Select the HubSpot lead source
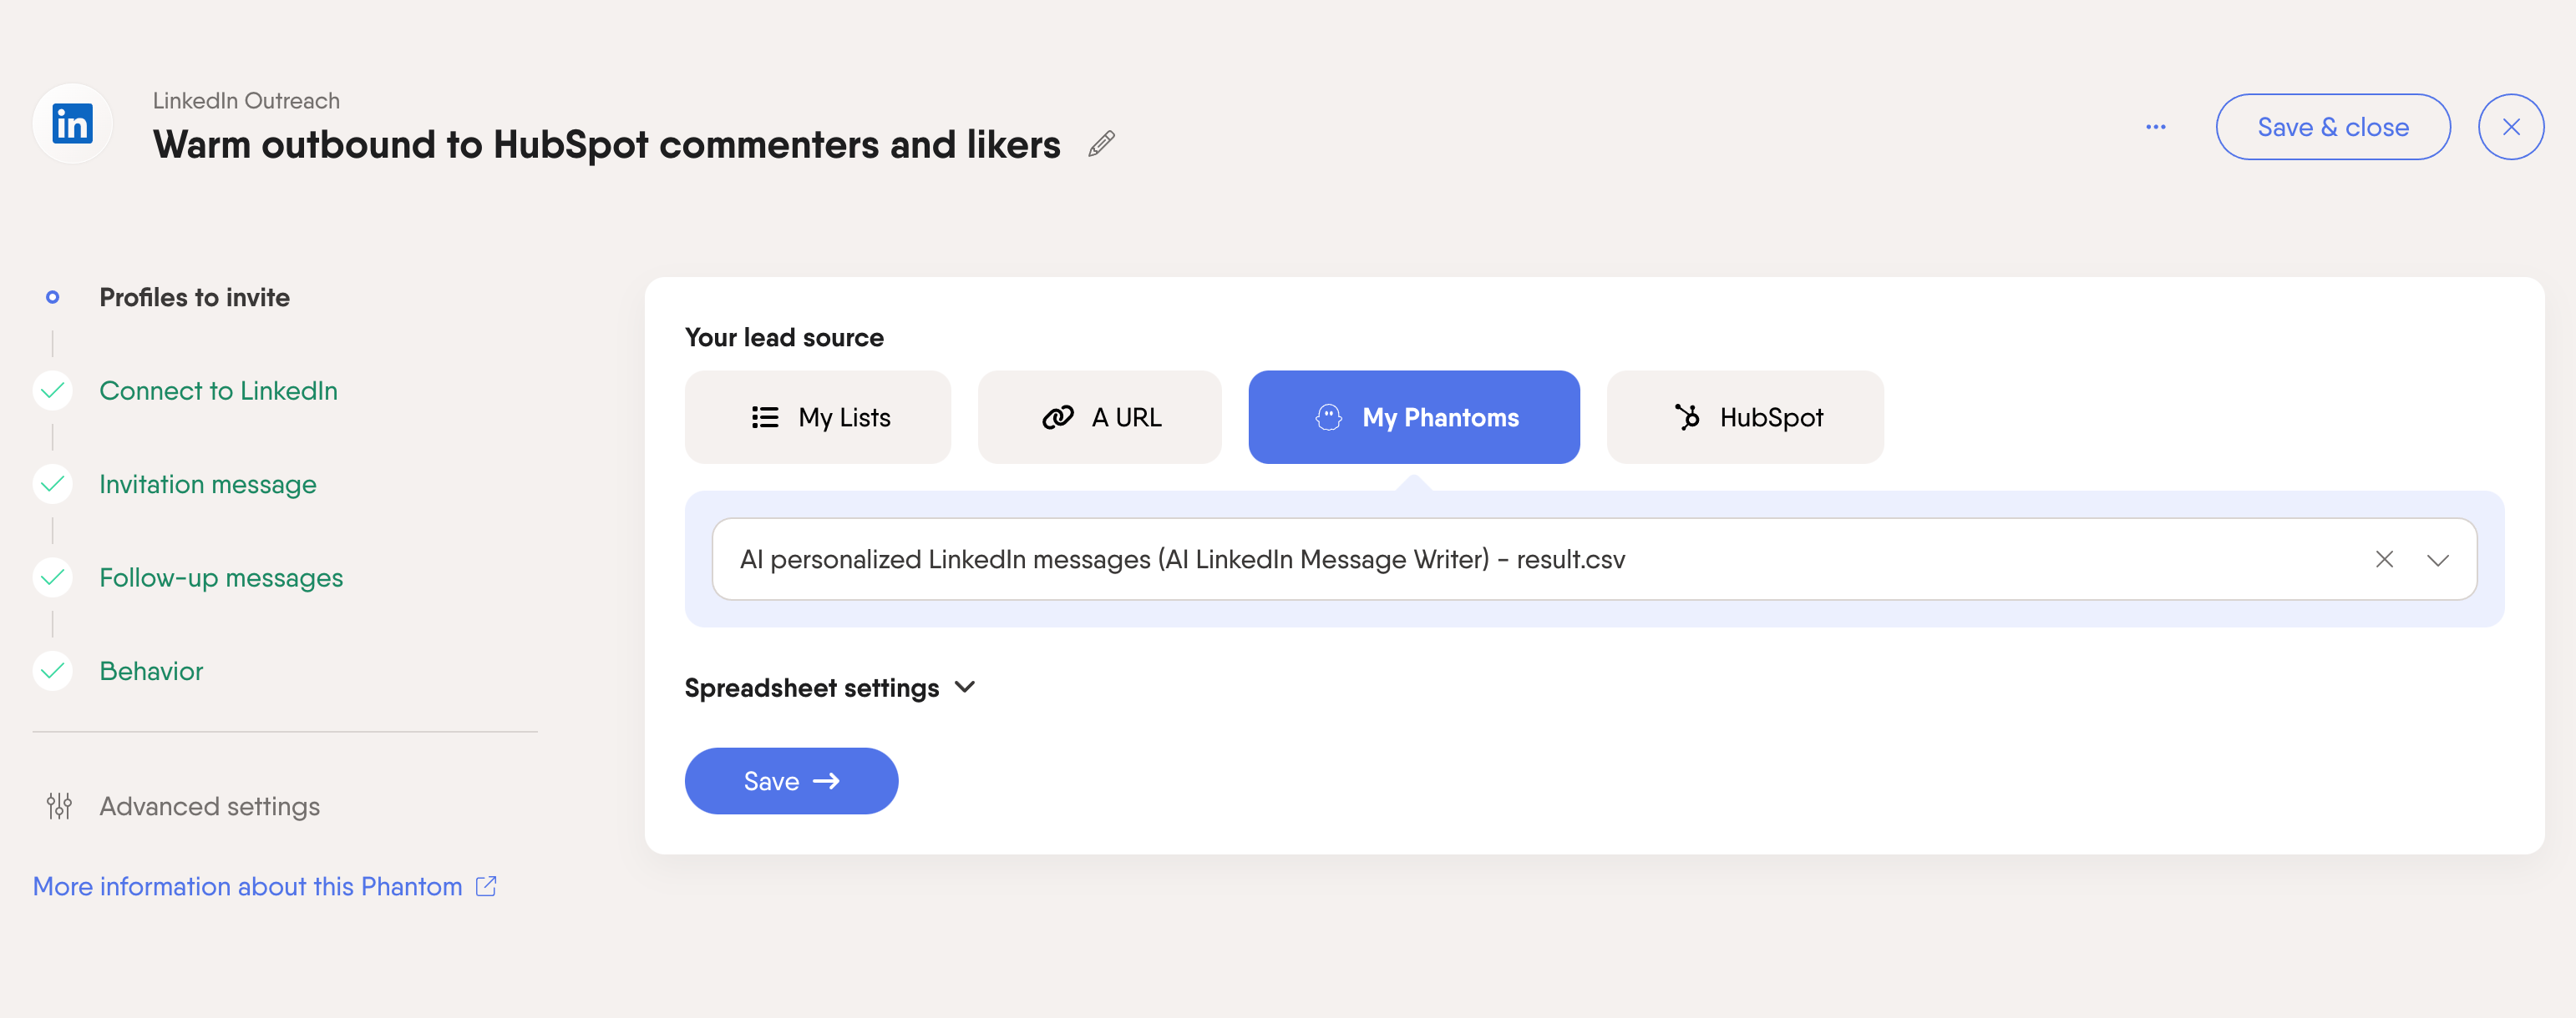 pyautogui.click(x=1744, y=417)
